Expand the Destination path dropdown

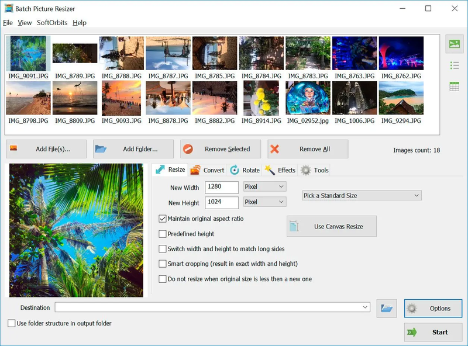(364, 307)
